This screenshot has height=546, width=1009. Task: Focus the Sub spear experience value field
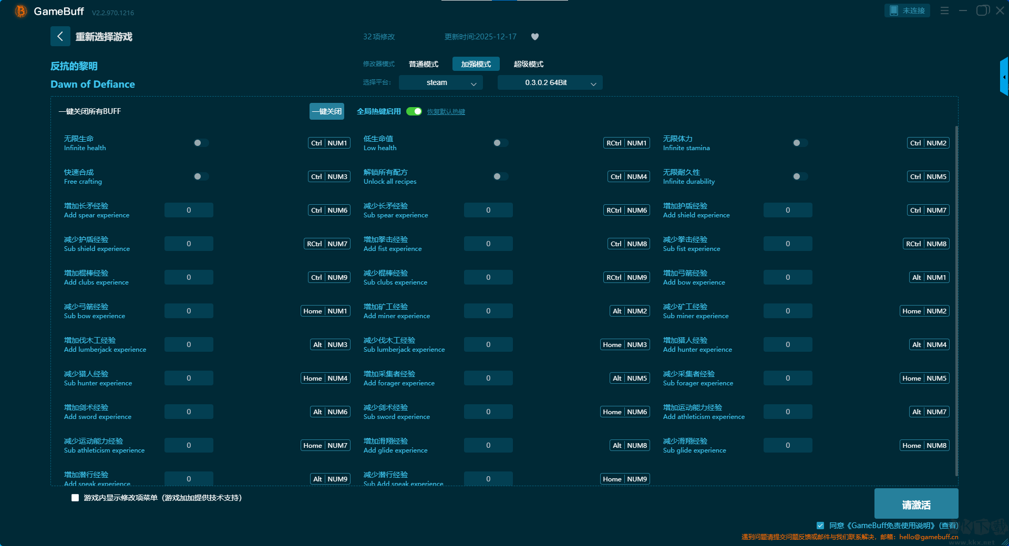[x=488, y=210]
